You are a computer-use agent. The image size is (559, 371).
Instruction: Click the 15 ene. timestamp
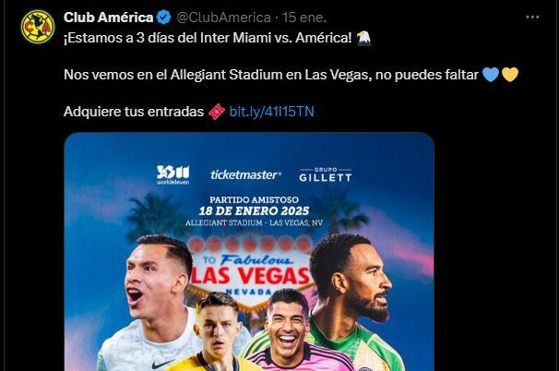(304, 18)
